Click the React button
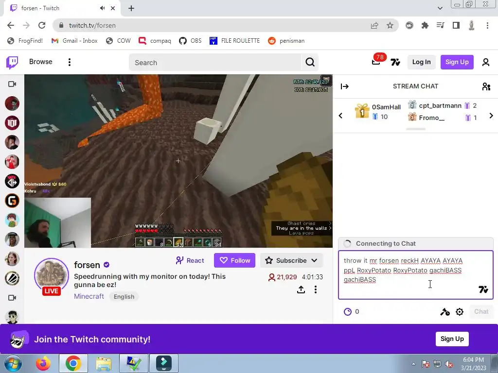 coord(190,260)
